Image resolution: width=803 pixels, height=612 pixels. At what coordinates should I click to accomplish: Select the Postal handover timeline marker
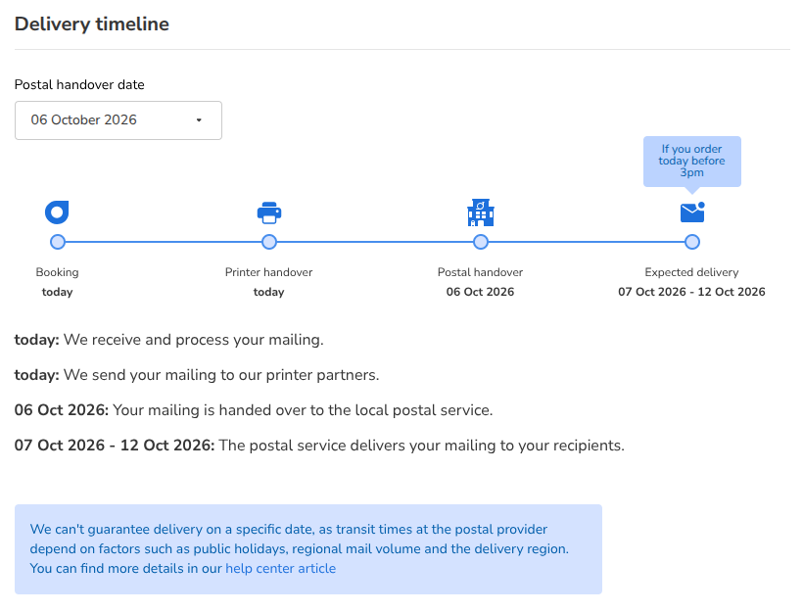[x=481, y=242]
